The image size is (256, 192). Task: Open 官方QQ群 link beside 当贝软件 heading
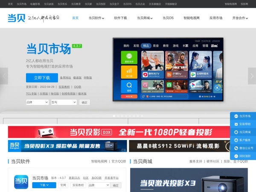click(119, 161)
